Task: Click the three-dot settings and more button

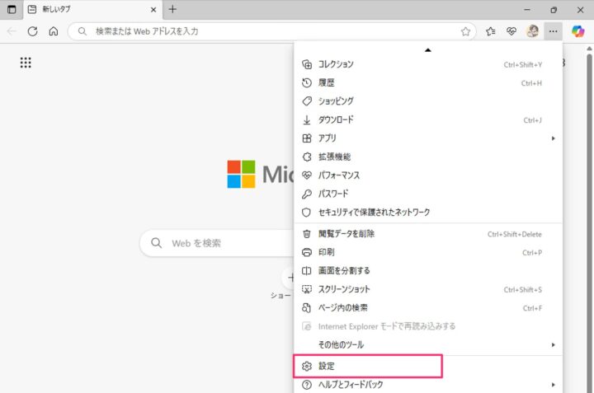Action: pyautogui.click(x=553, y=31)
